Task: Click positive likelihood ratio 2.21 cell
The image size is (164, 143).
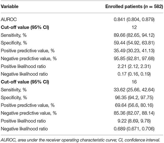Action: tap(134, 66)
